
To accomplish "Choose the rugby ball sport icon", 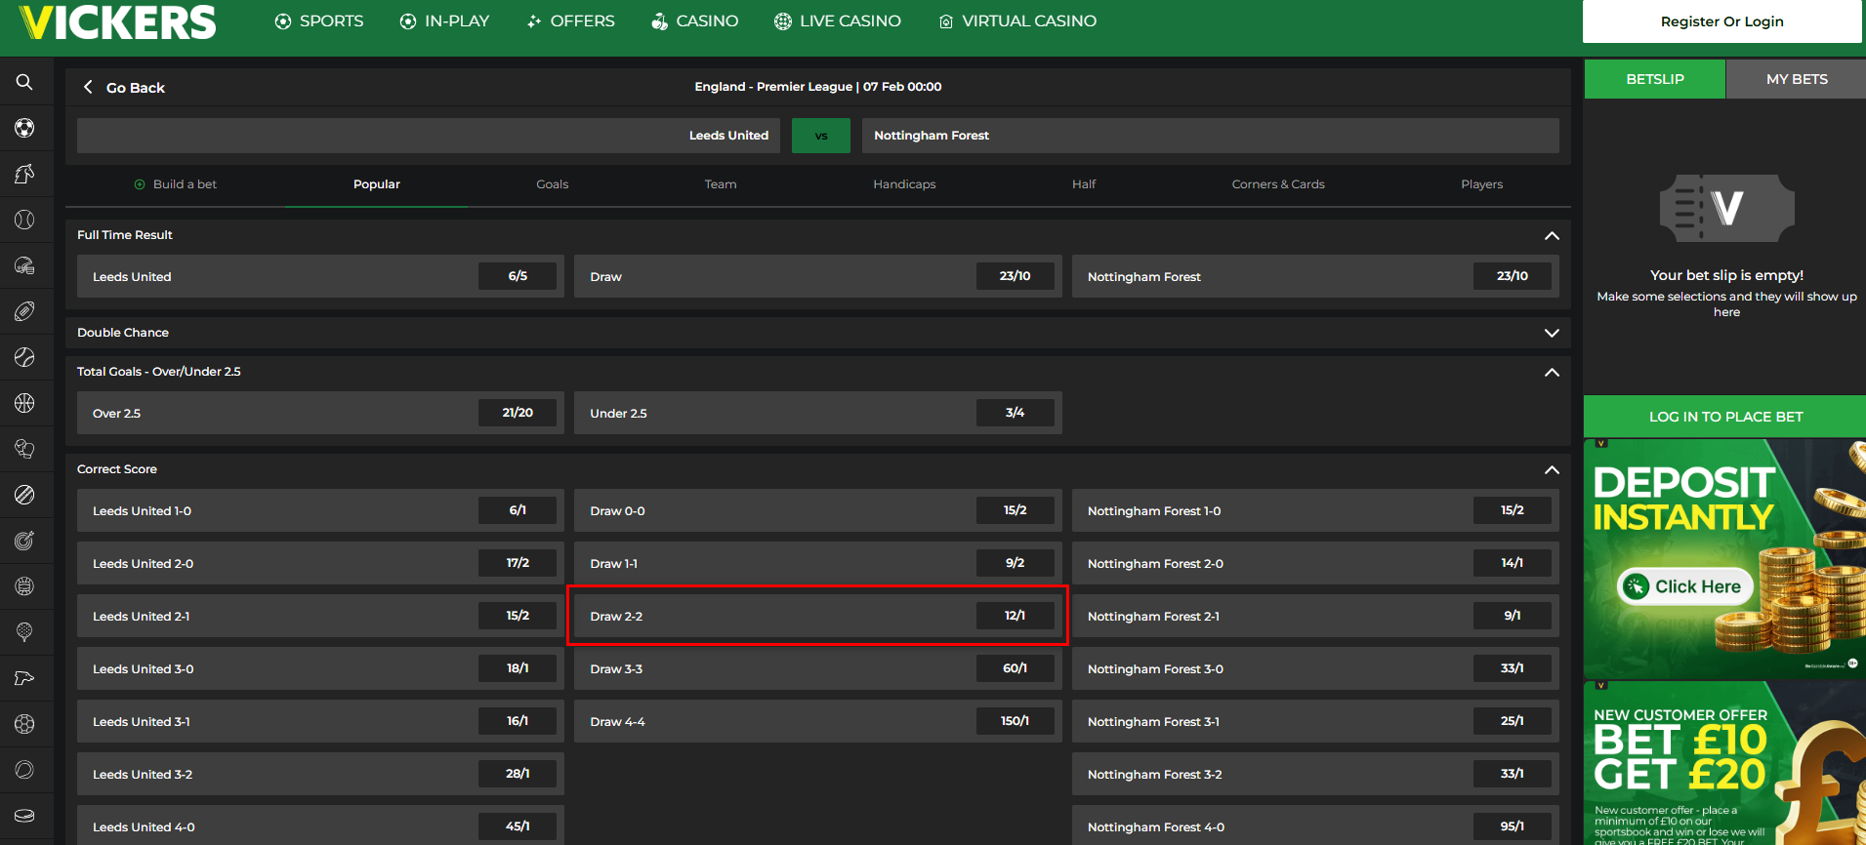I will pos(24,311).
